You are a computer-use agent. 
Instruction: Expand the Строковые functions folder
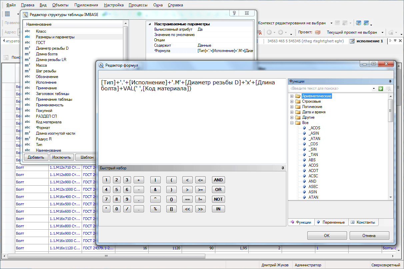292,101
